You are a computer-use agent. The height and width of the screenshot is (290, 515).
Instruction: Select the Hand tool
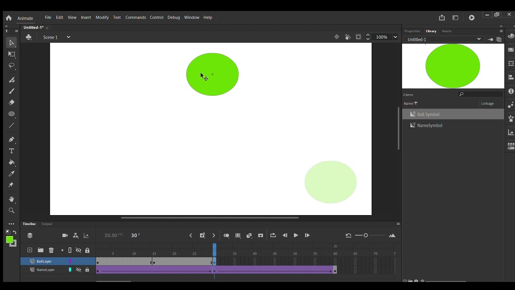pos(12,199)
